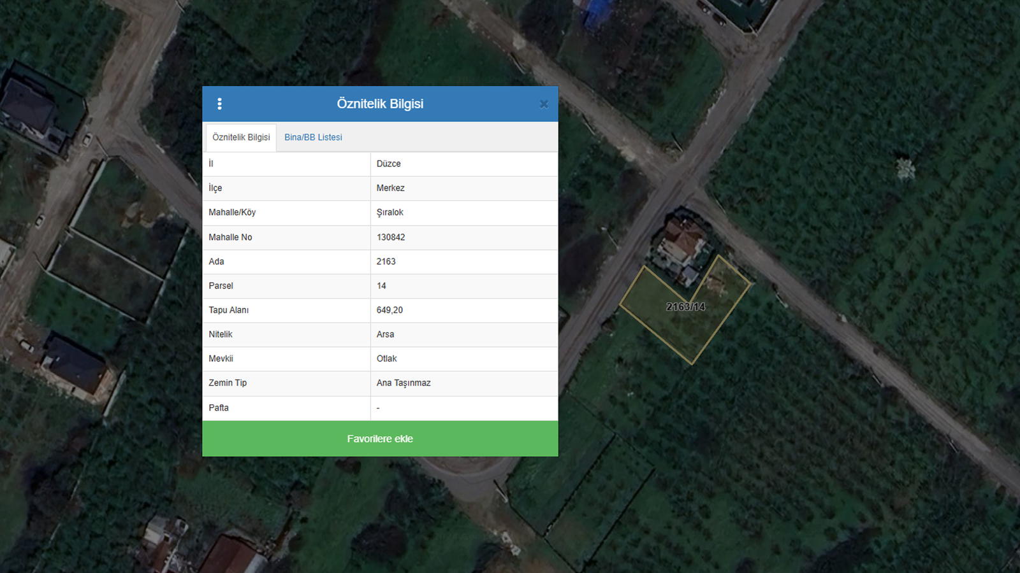Screen dimensions: 1020x573
Task: Select the Otlak value in the Mevkii row
Action: pos(386,358)
